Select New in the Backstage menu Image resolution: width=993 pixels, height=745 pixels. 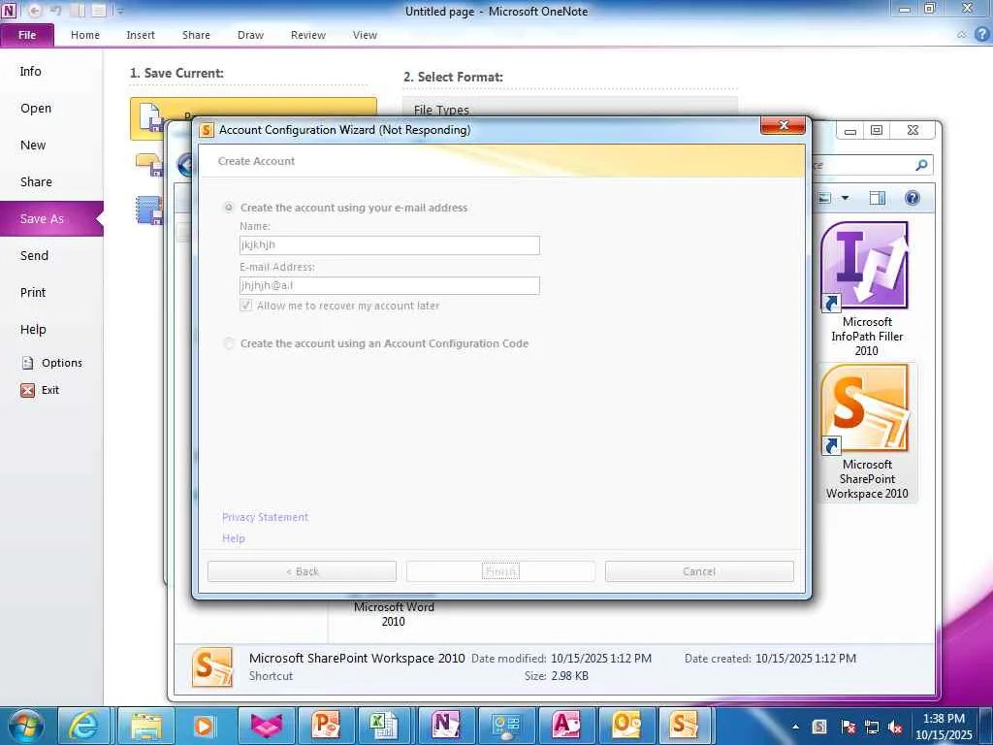[33, 145]
